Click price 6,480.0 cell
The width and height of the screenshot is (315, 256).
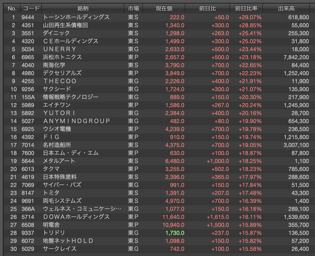[175, 161]
